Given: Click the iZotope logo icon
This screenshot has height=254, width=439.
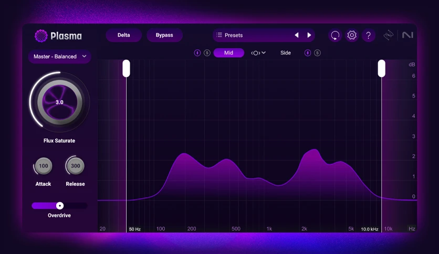Looking at the screenshot, I should pyautogui.click(x=388, y=35).
